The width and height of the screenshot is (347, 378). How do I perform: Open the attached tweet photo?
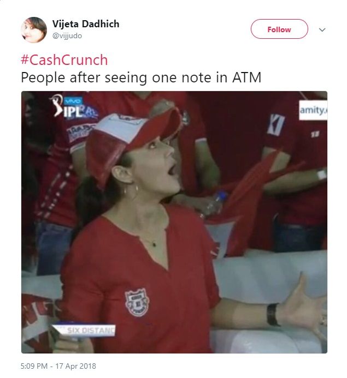click(174, 222)
